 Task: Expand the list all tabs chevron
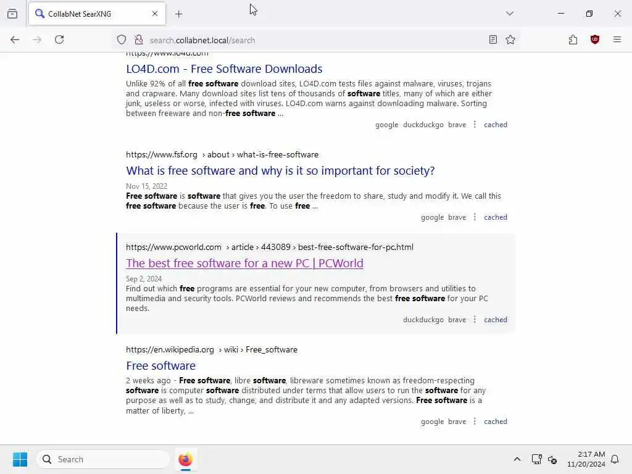tap(510, 14)
